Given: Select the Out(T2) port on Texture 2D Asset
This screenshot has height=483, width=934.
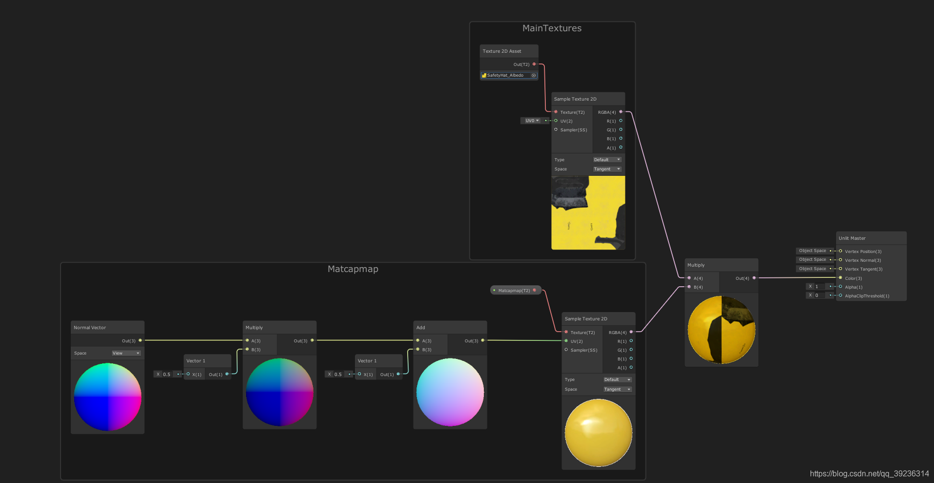Looking at the screenshot, I should tap(534, 64).
